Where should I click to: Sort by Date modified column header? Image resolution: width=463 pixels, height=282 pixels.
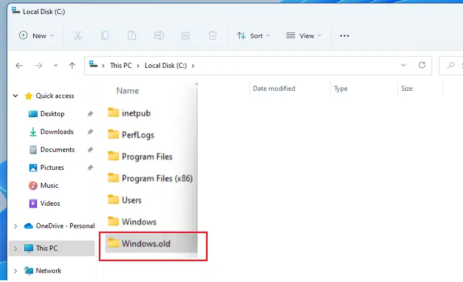coord(274,89)
